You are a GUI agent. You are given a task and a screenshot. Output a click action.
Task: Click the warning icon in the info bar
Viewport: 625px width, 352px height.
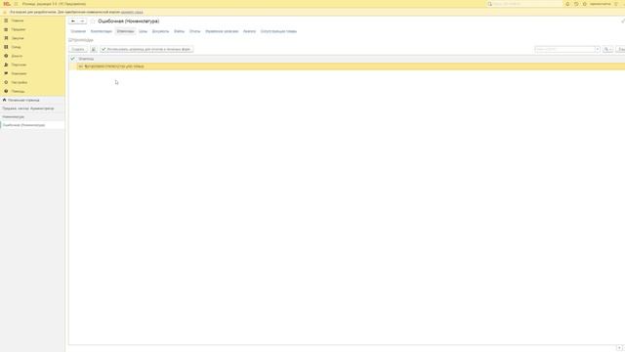[5, 13]
